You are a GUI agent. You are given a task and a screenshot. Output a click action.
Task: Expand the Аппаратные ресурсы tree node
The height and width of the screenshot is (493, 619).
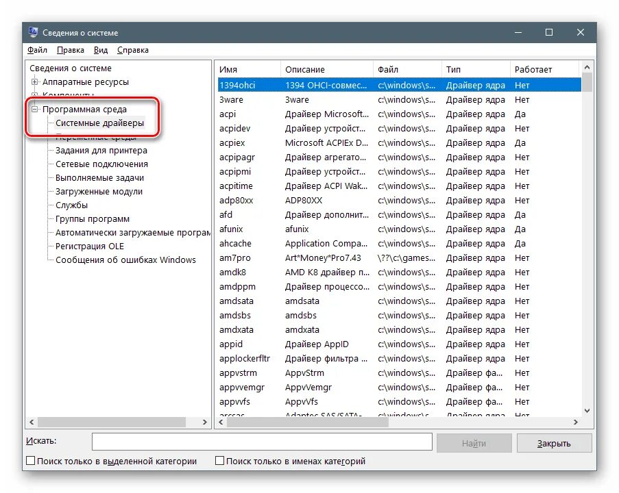pos(35,82)
